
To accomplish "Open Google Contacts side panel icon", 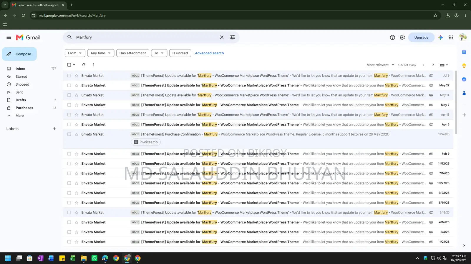I will pyautogui.click(x=464, y=93).
